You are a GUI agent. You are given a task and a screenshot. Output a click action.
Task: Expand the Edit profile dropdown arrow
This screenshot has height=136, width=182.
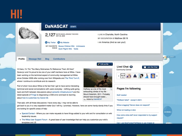pos(111,64)
